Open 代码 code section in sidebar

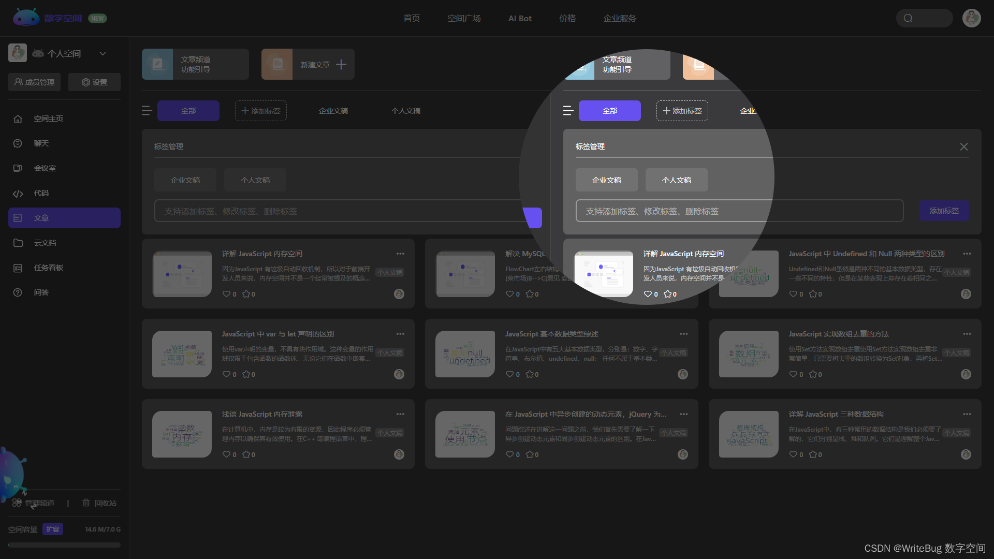click(x=41, y=193)
